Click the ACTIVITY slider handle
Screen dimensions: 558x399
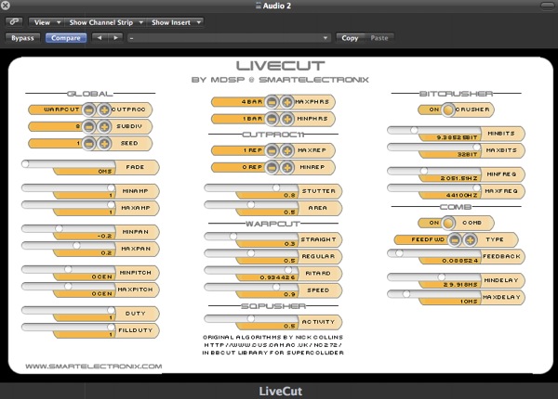point(251,318)
